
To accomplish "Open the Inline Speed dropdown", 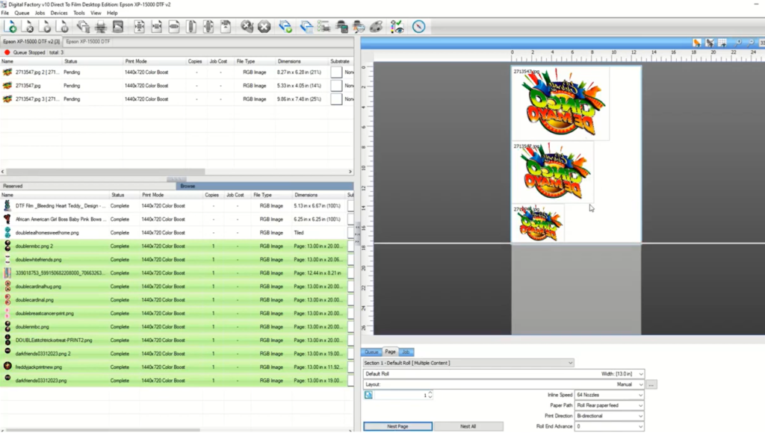I will tap(610, 395).
